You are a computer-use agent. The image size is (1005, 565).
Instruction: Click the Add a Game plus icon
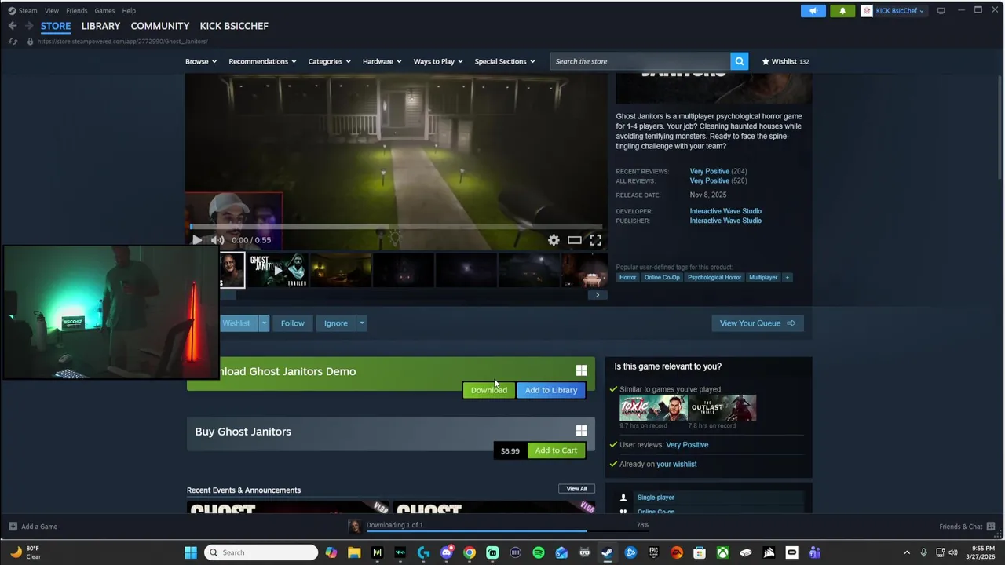coord(13,527)
